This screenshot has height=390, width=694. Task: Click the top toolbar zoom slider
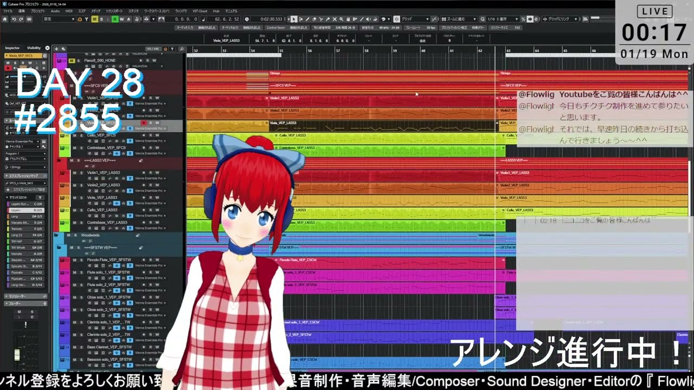tap(599, 19)
